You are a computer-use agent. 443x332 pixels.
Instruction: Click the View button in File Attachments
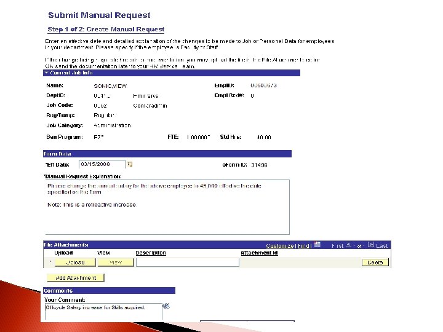click(x=116, y=263)
